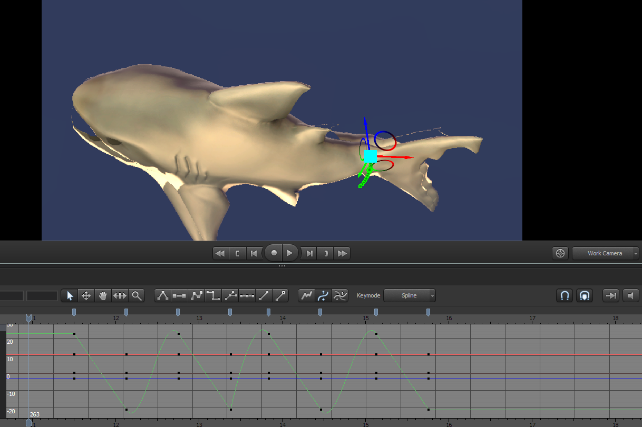Apply the diagonal line tangent type

(x=264, y=295)
